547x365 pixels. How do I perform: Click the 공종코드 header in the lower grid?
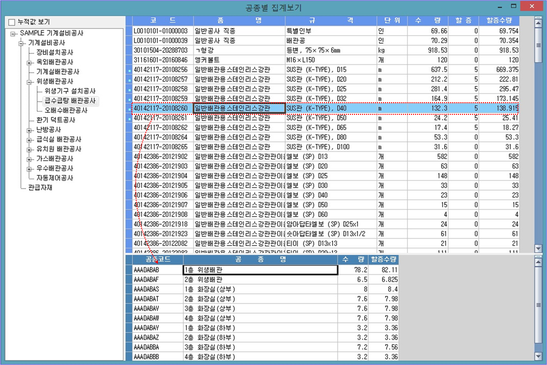click(x=154, y=260)
